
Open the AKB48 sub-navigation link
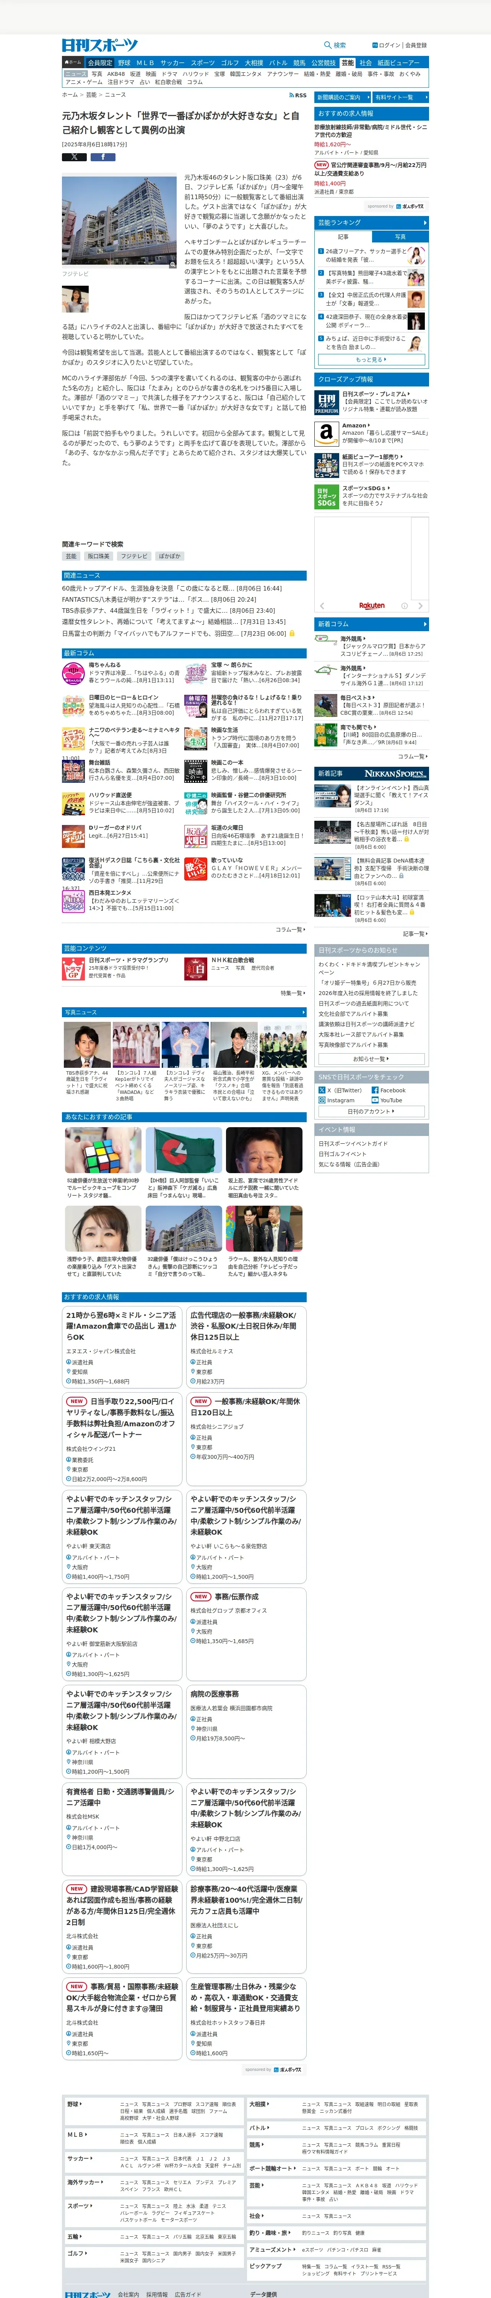(x=116, y=74)
